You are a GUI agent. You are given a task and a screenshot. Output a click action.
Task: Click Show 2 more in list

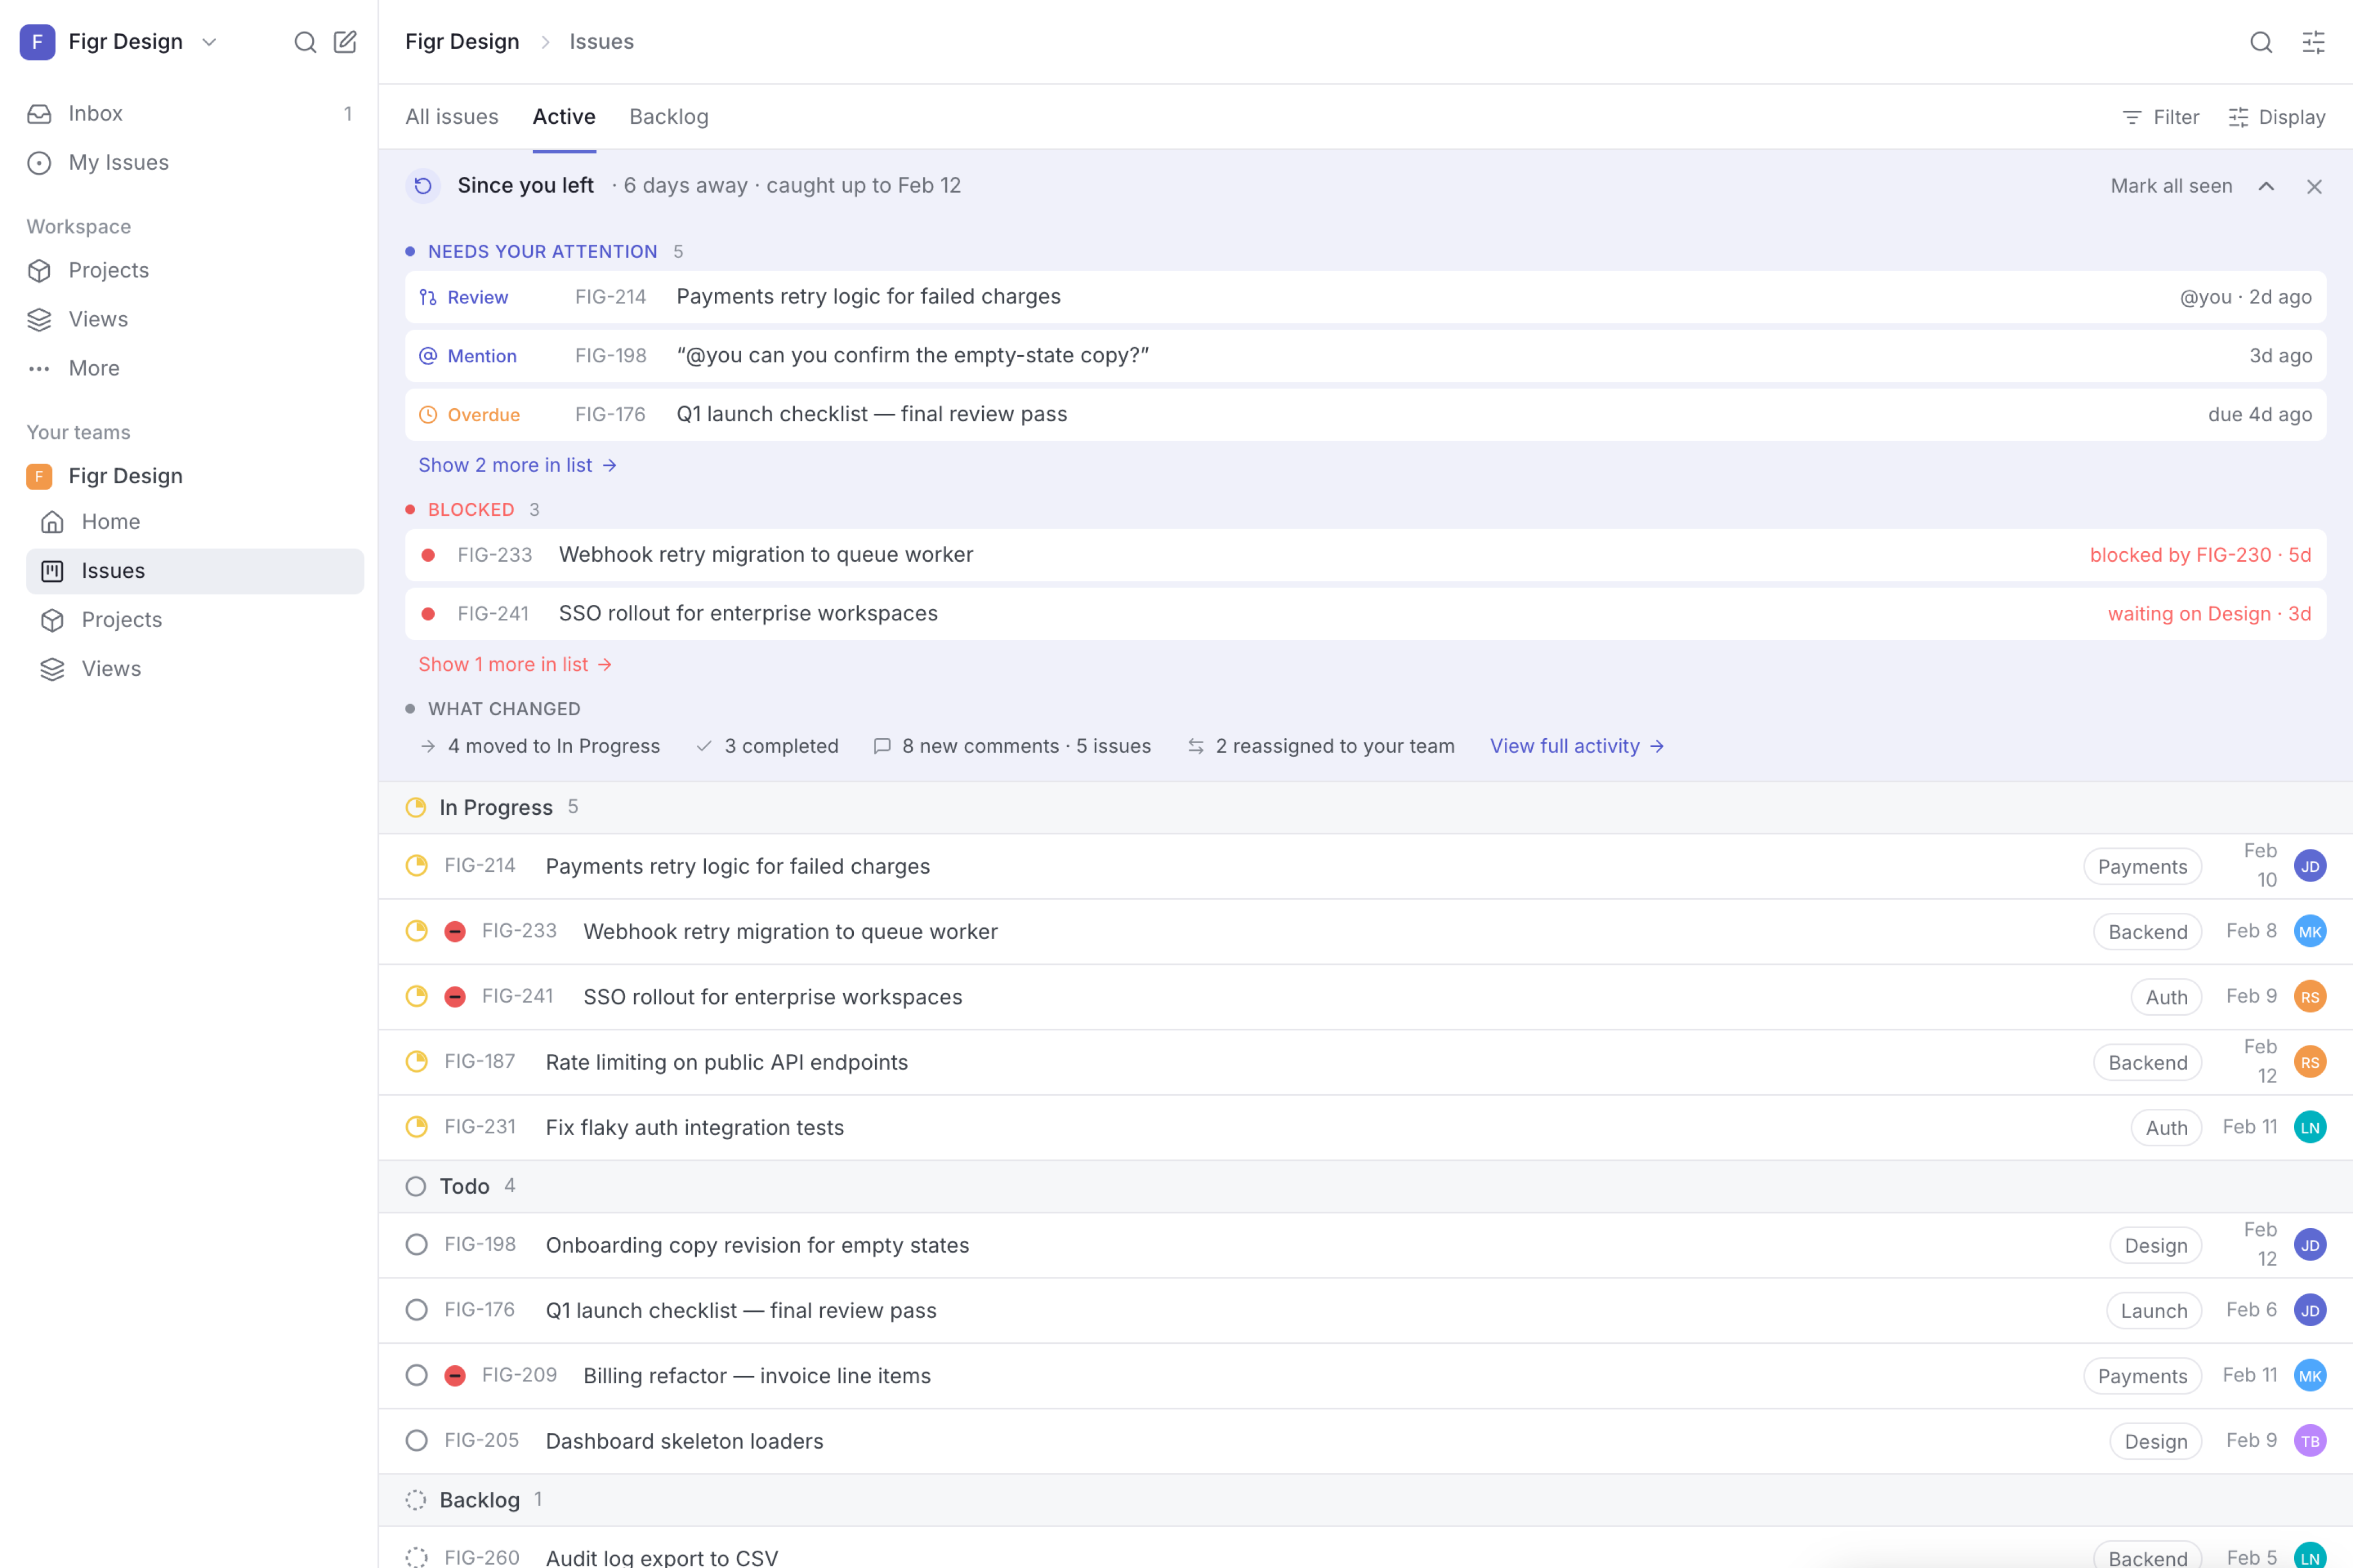point(517,466)
